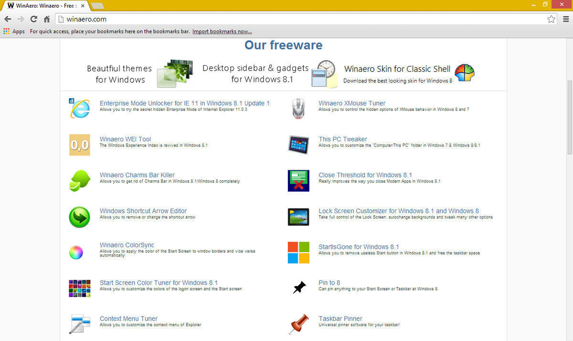The height and width of the screenshot is (341, 573).
Task: Click the Lock Screen Customizer icon
Action: 298,217
